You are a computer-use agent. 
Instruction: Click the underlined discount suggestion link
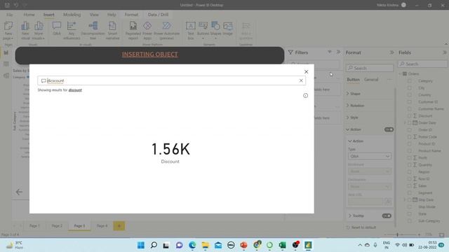point(75,90)
